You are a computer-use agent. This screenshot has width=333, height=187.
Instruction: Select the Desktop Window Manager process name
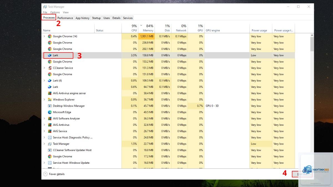pos(69,106)
